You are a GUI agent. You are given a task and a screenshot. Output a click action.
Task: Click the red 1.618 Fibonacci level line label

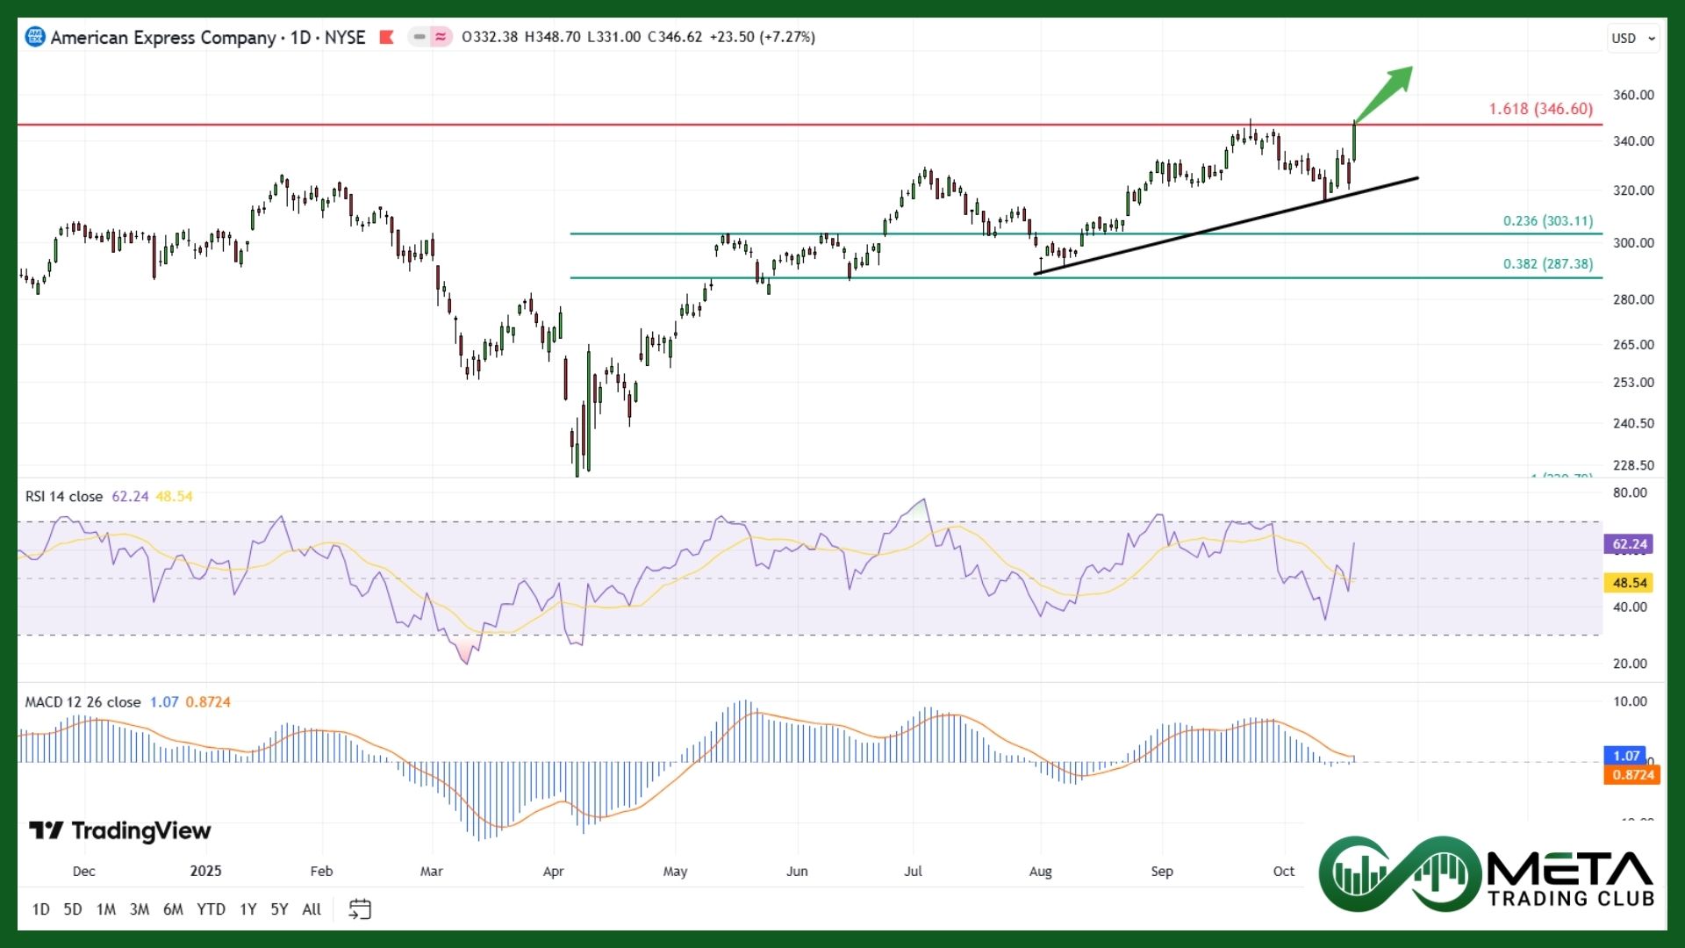click(1540, 109)
